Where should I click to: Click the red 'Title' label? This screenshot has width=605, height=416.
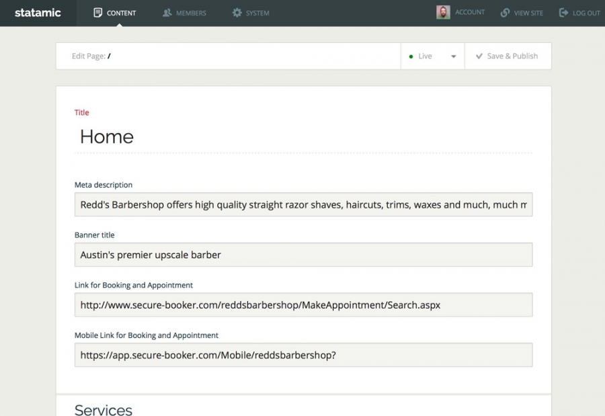click(x=82, y=113)
